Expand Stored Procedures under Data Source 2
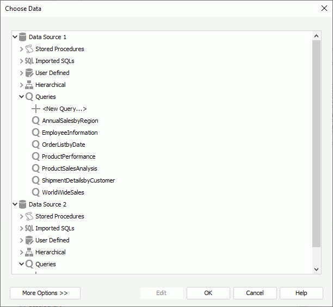Image resolution: width=333 pixels, height=307 pixels. tap(21, 216)
